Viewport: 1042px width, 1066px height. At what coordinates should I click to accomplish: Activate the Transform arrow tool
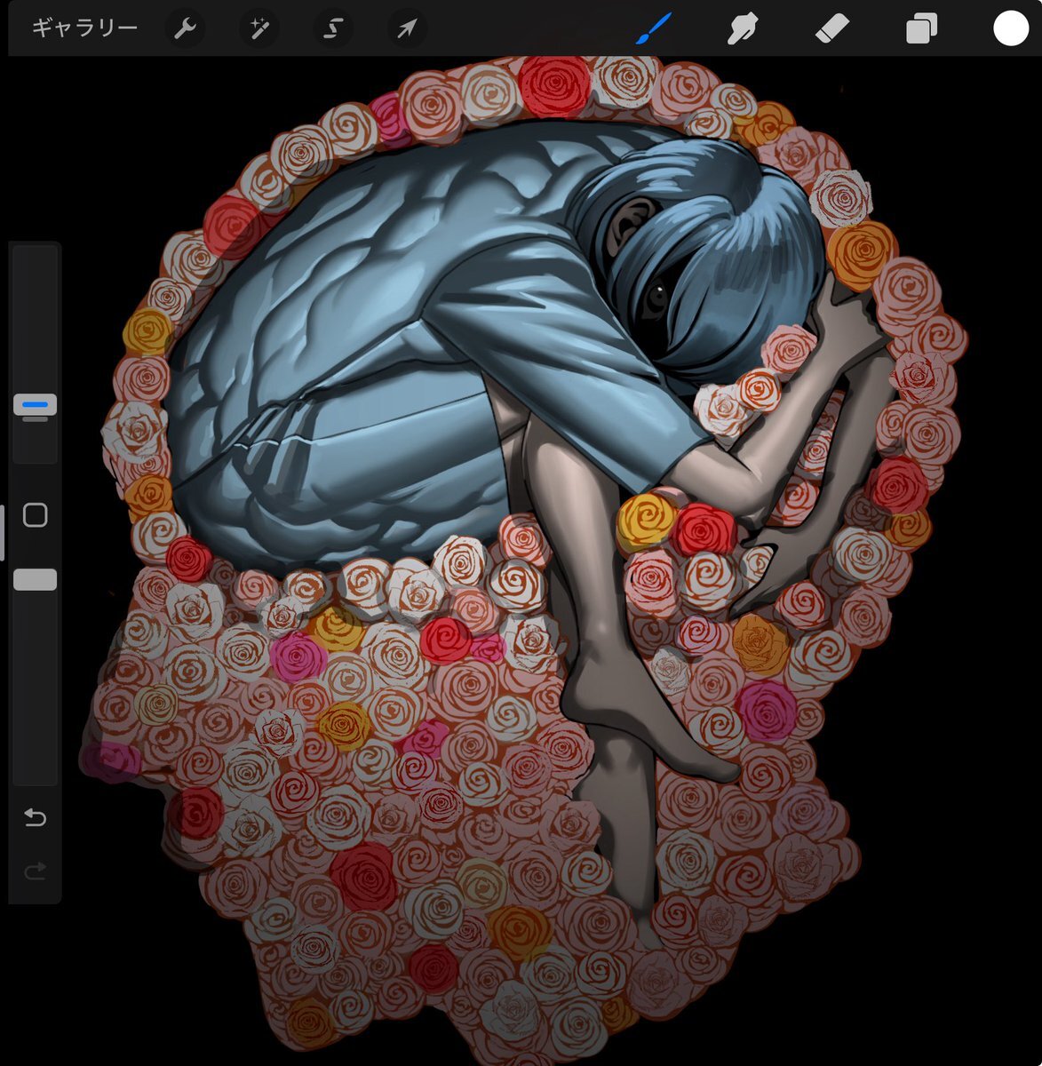pyautogui.click(x=407, y=29)
